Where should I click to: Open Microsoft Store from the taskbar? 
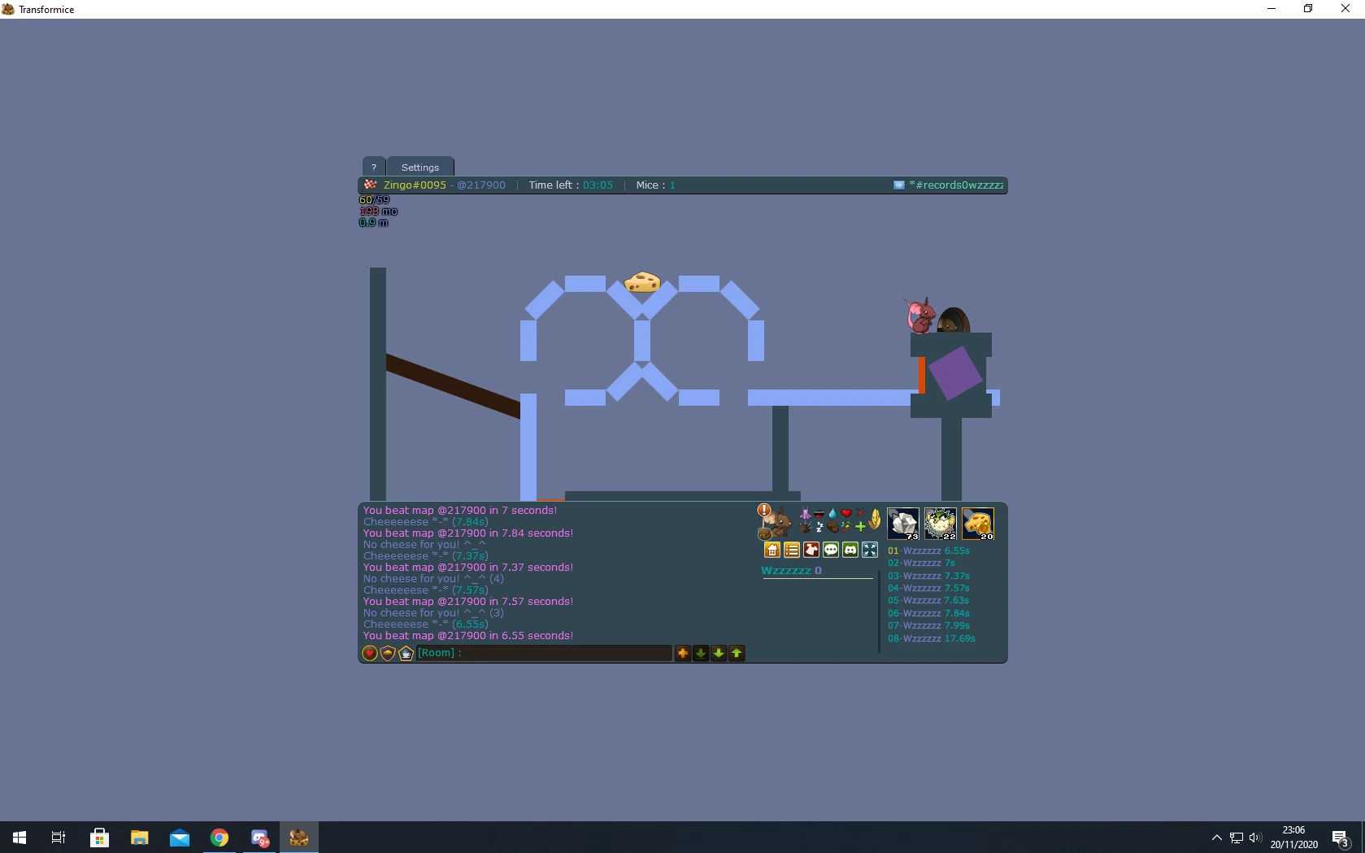99,837
